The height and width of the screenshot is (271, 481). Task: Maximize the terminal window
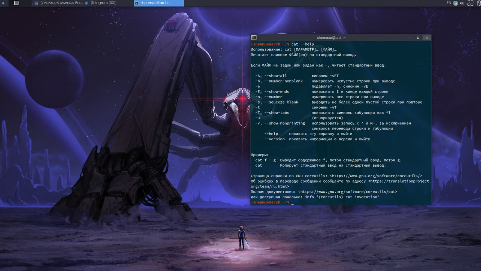(418, 38)
